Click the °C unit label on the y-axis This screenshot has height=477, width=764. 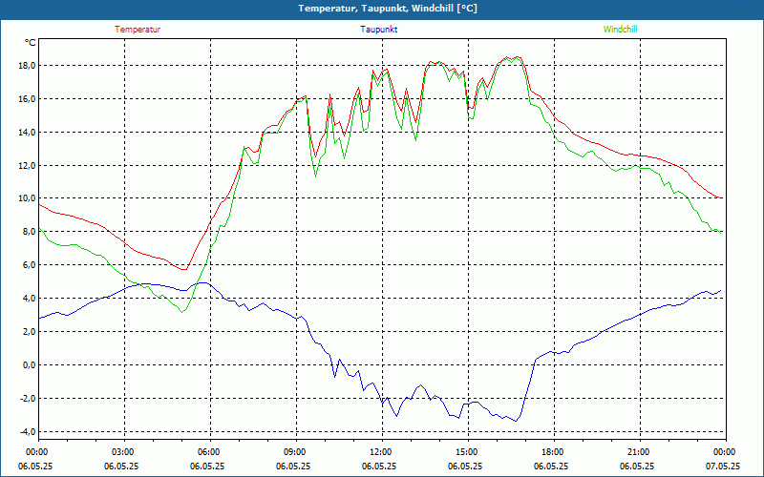coord(31,42)
